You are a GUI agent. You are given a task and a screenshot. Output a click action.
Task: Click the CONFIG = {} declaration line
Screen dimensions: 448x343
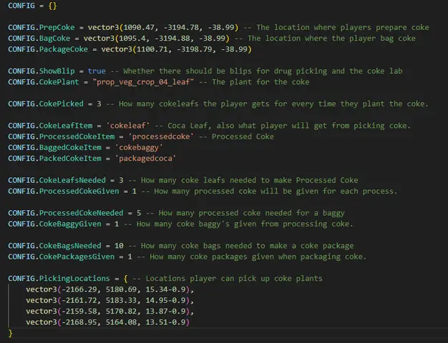coord(32,6)
